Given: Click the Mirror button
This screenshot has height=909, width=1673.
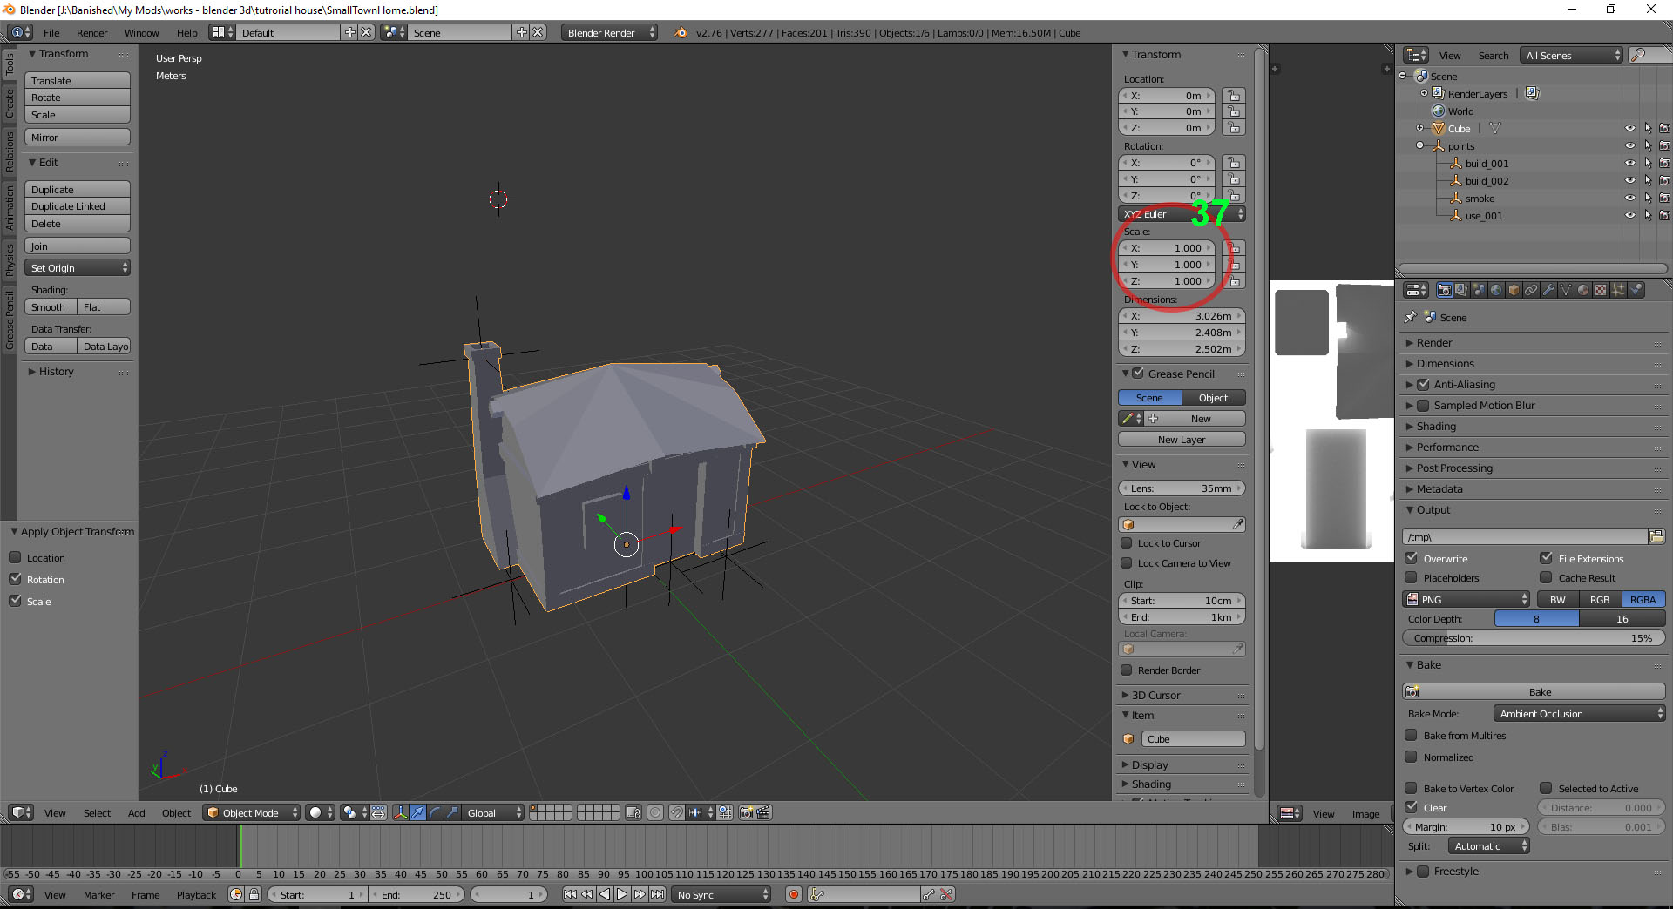Looking at the screenshot, I should pos(78,137).
